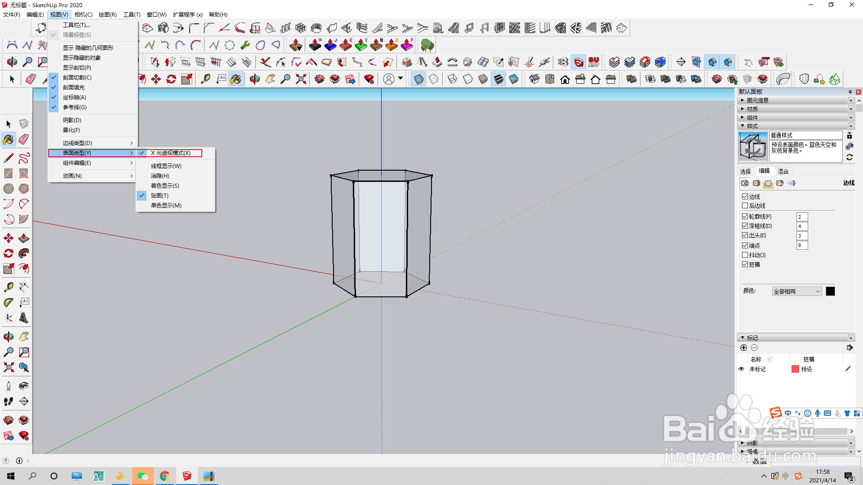Enable the 抖动 jitter checkbox
863x485 pixels.
point(745,255)
